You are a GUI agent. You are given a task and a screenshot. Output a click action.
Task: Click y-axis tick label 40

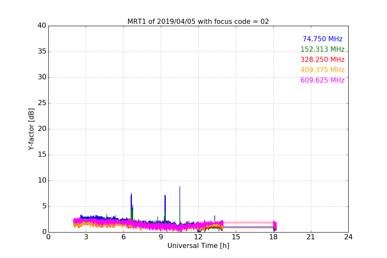point(42,26)
